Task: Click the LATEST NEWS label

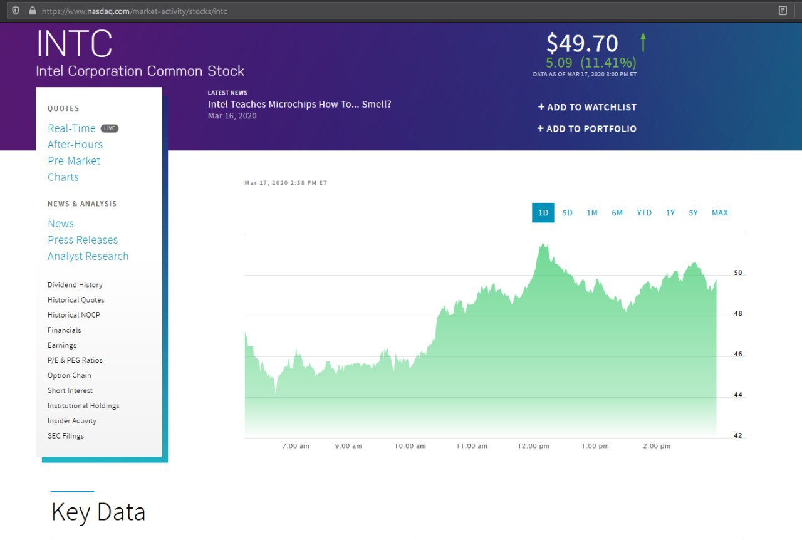Action: coord(227,93)
